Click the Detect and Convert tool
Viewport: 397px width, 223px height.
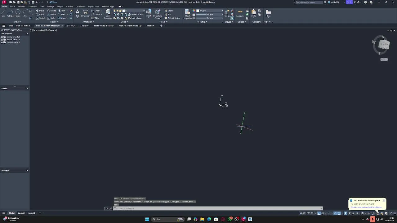(158, 14)
